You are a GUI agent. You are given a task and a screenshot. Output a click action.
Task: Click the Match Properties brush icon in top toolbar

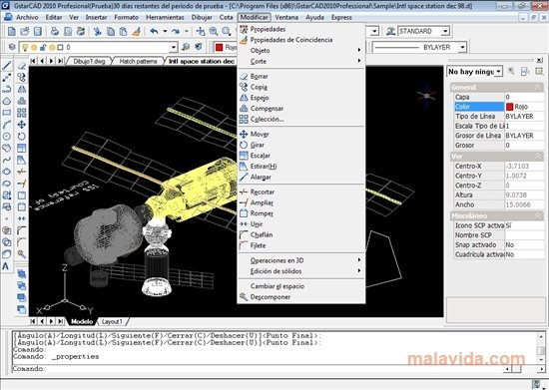point(136,32)
